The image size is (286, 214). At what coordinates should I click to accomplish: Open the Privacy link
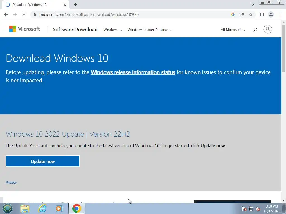(x=11, y=182)
